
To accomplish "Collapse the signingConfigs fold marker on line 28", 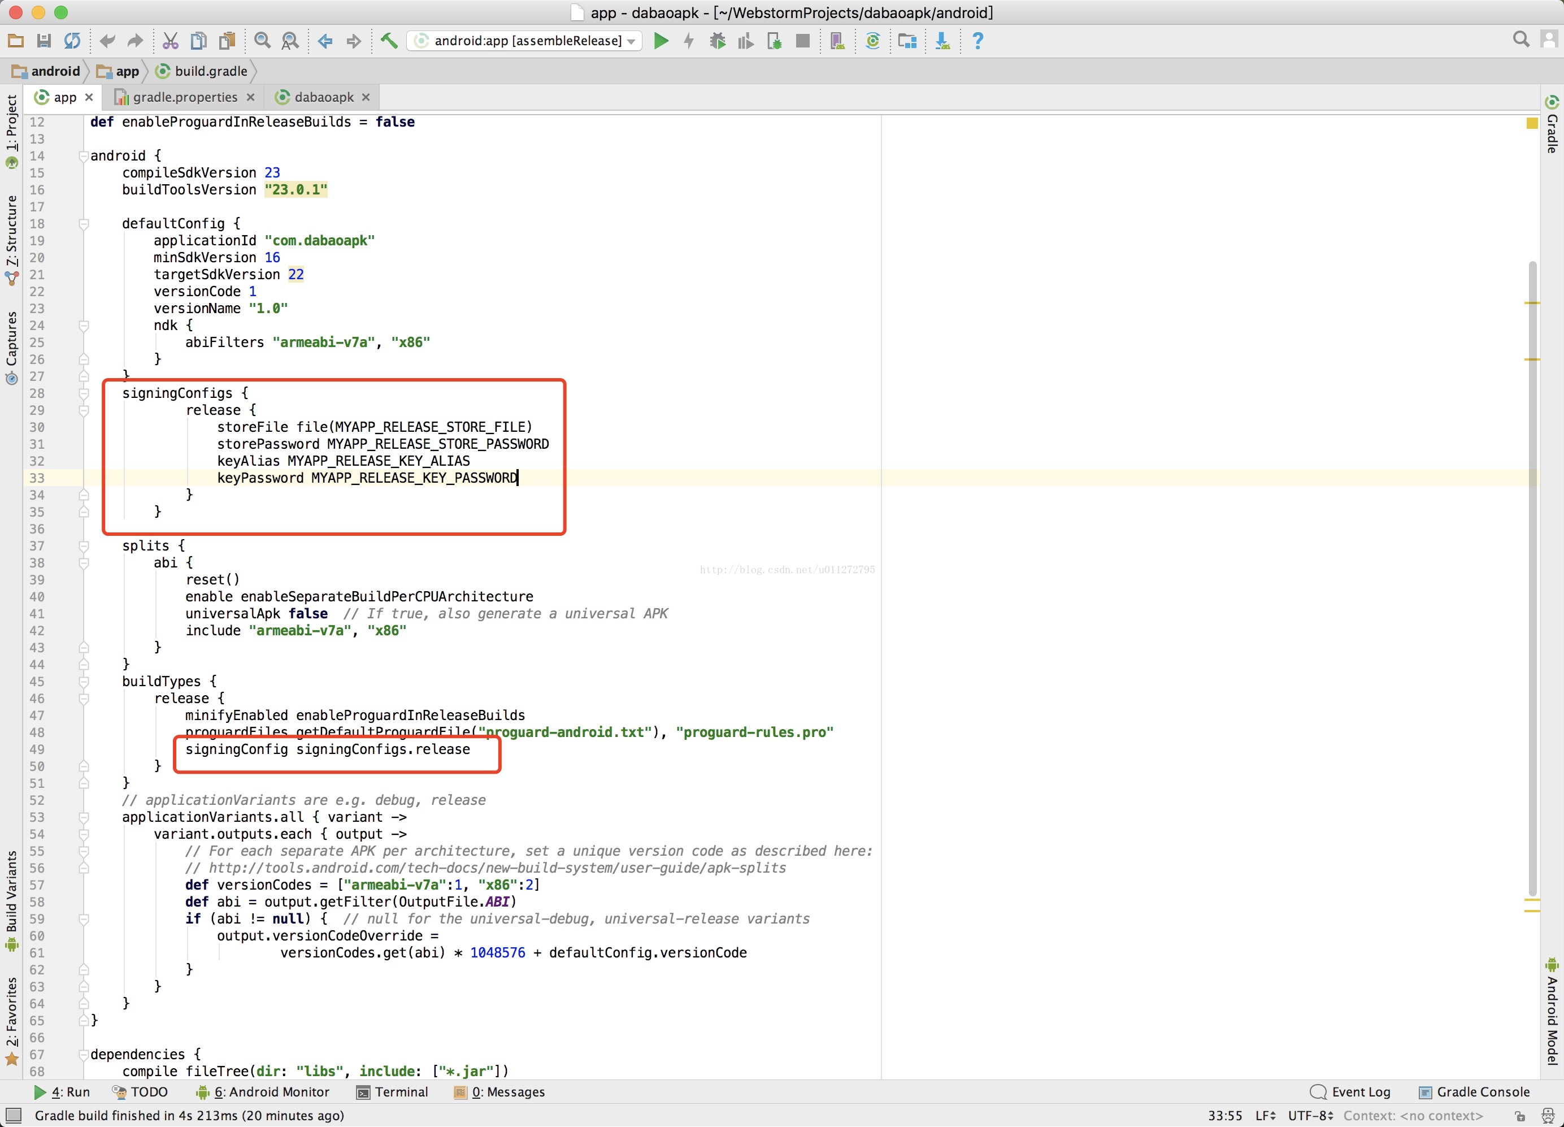I will (84, 393).
